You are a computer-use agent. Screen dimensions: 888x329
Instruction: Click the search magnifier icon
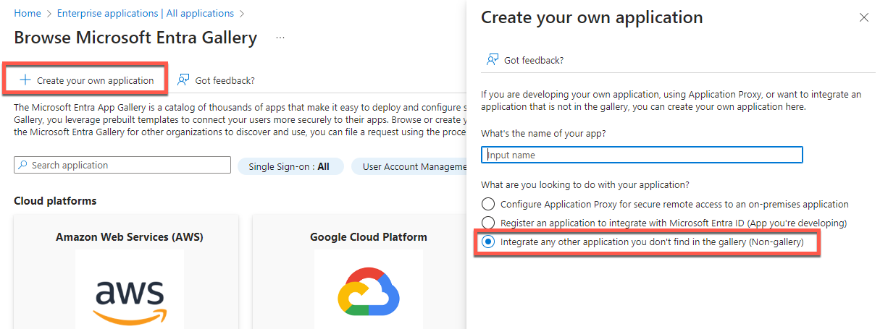[x=23, y=166]
